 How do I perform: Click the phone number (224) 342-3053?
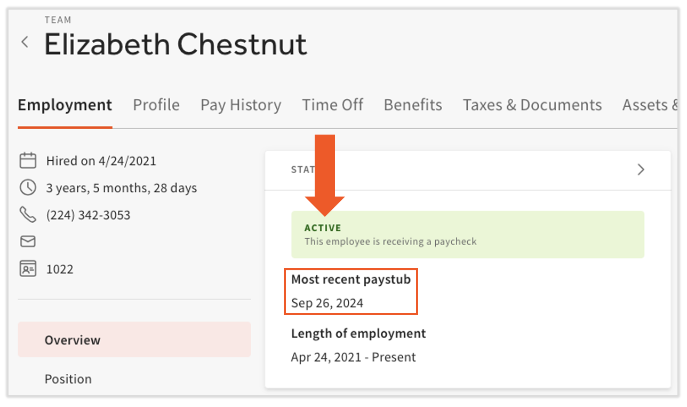tap(89, 215)
